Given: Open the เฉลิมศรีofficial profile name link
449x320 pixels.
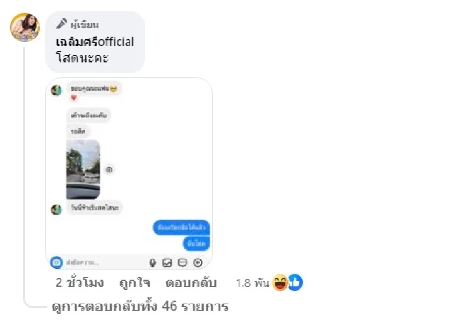Looking at the screenshot, I should [x=95, y=42].
